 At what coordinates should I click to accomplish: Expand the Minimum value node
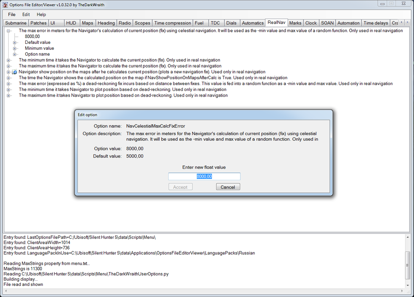pos(15,48)
